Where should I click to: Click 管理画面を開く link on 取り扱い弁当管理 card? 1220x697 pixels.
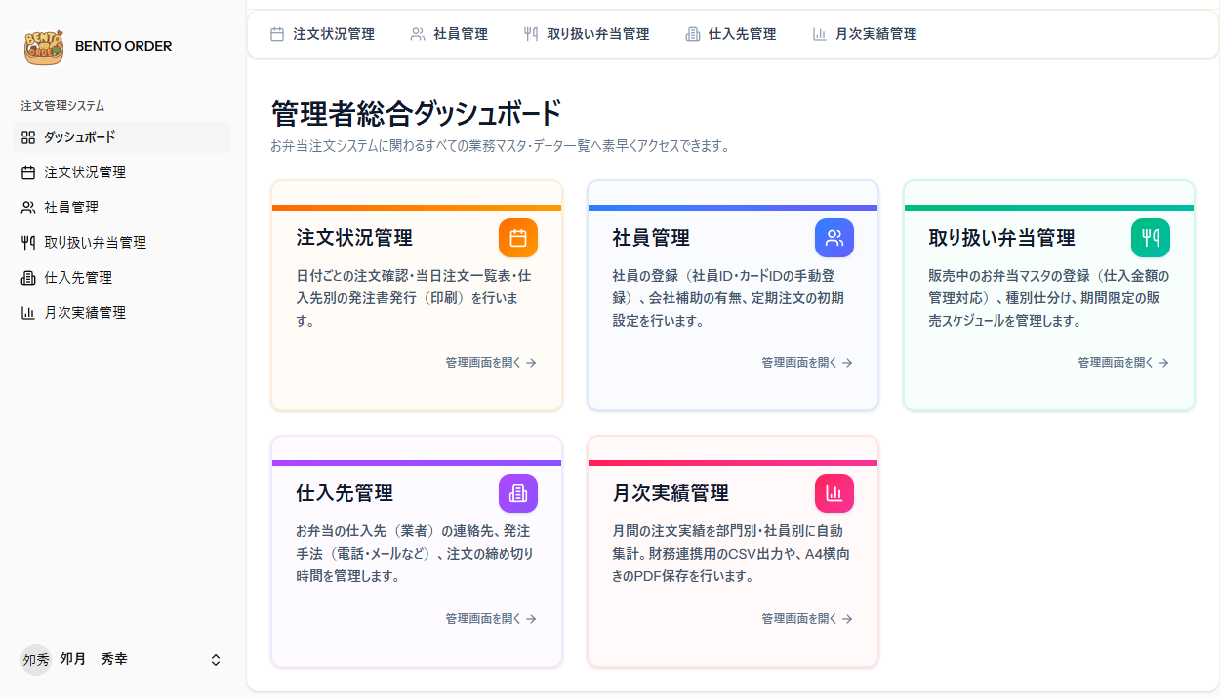coord(1123,363)
